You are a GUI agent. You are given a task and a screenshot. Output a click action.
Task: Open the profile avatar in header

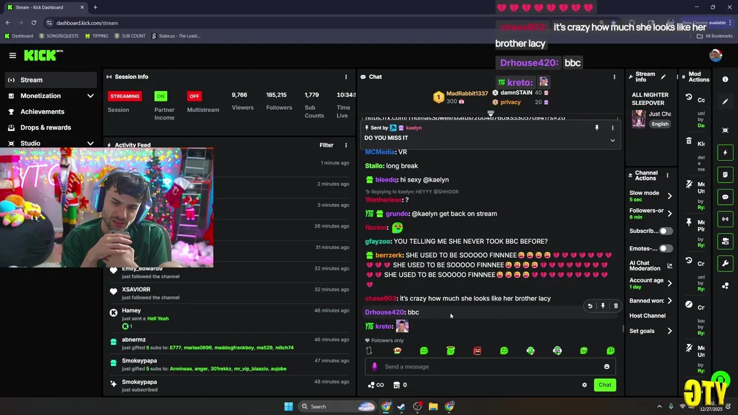(x=716, y=55)
